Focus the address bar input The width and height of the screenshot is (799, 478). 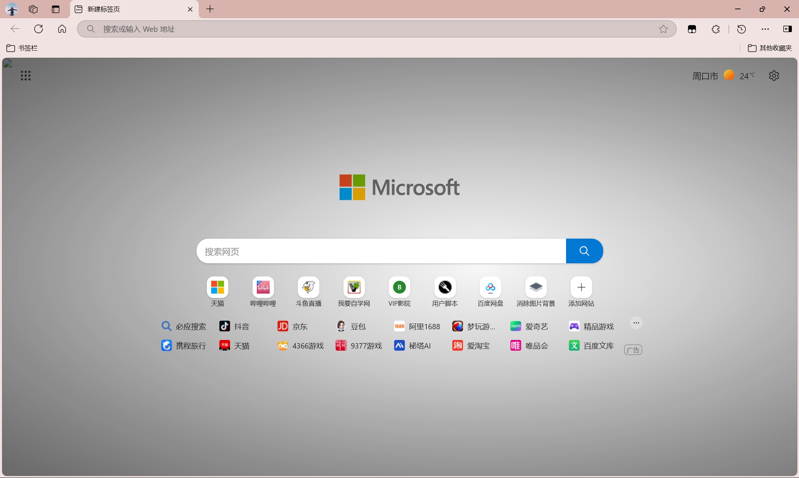(x=376, y=29)
